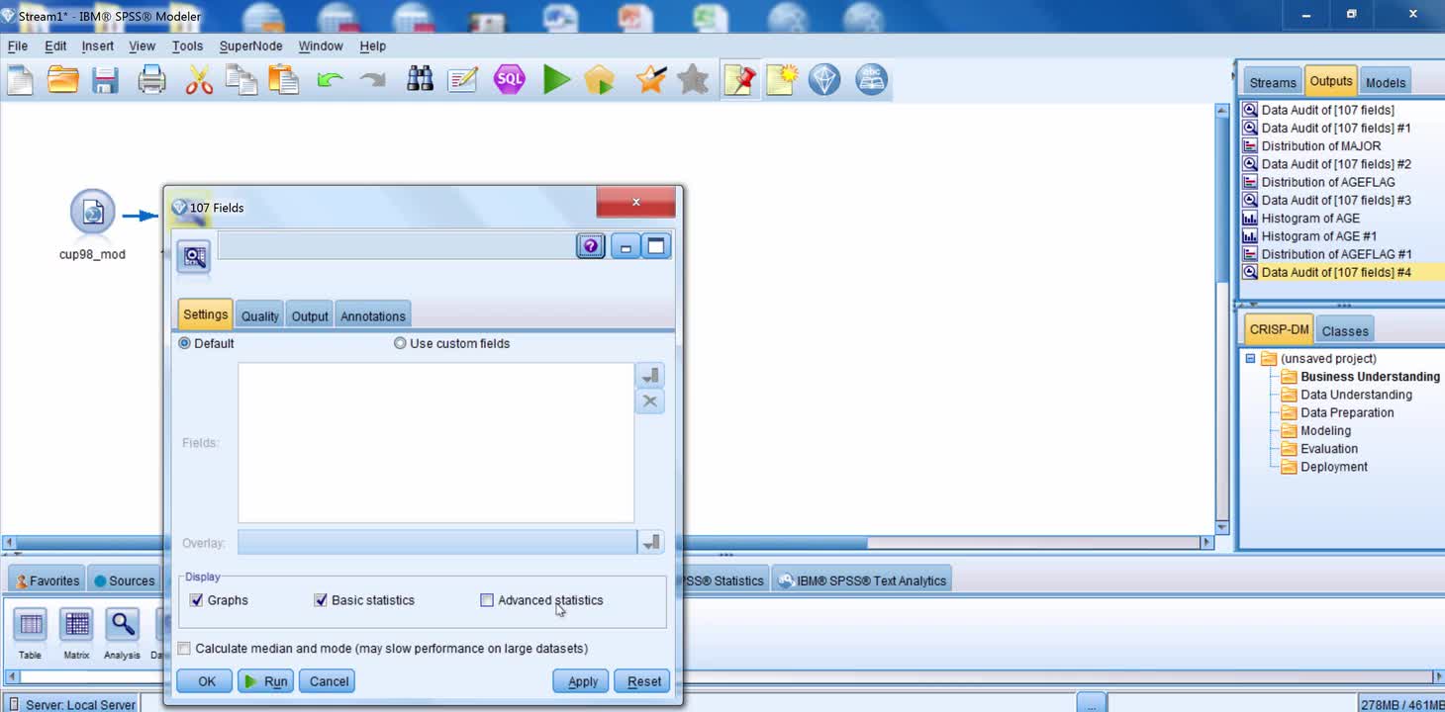Click the Reset button

point(643,681)
